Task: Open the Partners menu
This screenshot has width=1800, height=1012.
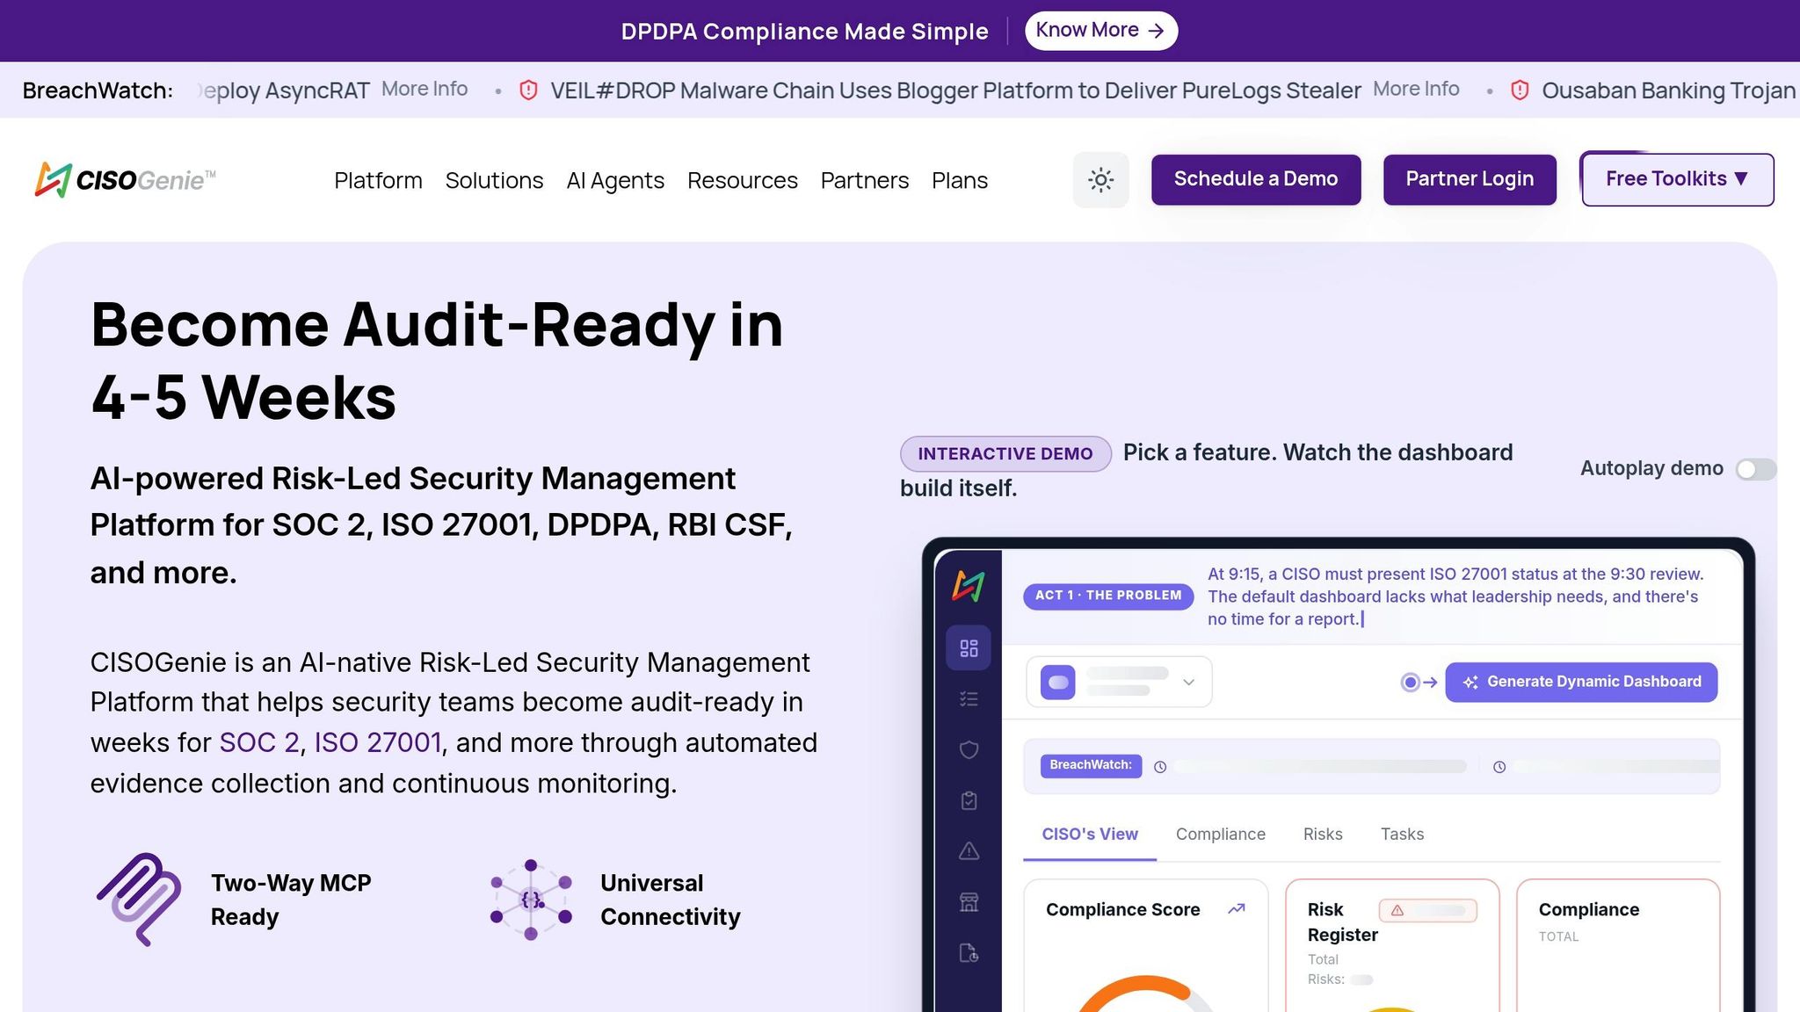Action: [x=865, y=180]
